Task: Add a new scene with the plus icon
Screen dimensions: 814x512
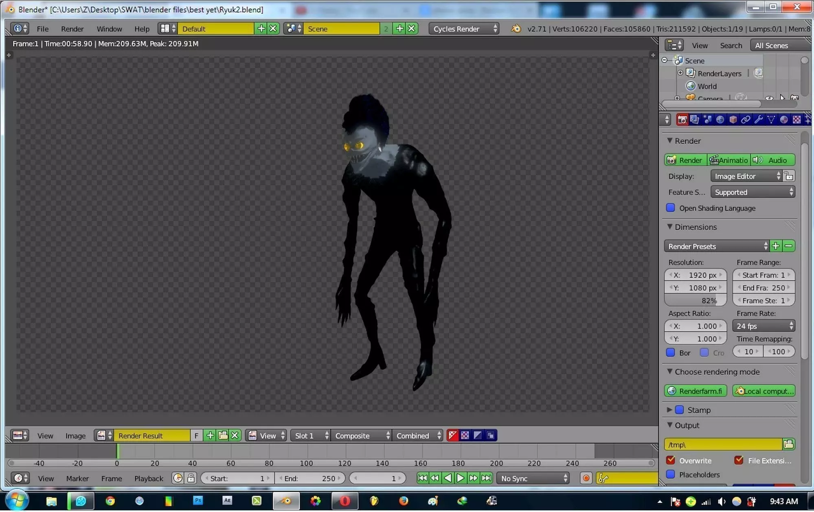Action: tap(400, 28)
